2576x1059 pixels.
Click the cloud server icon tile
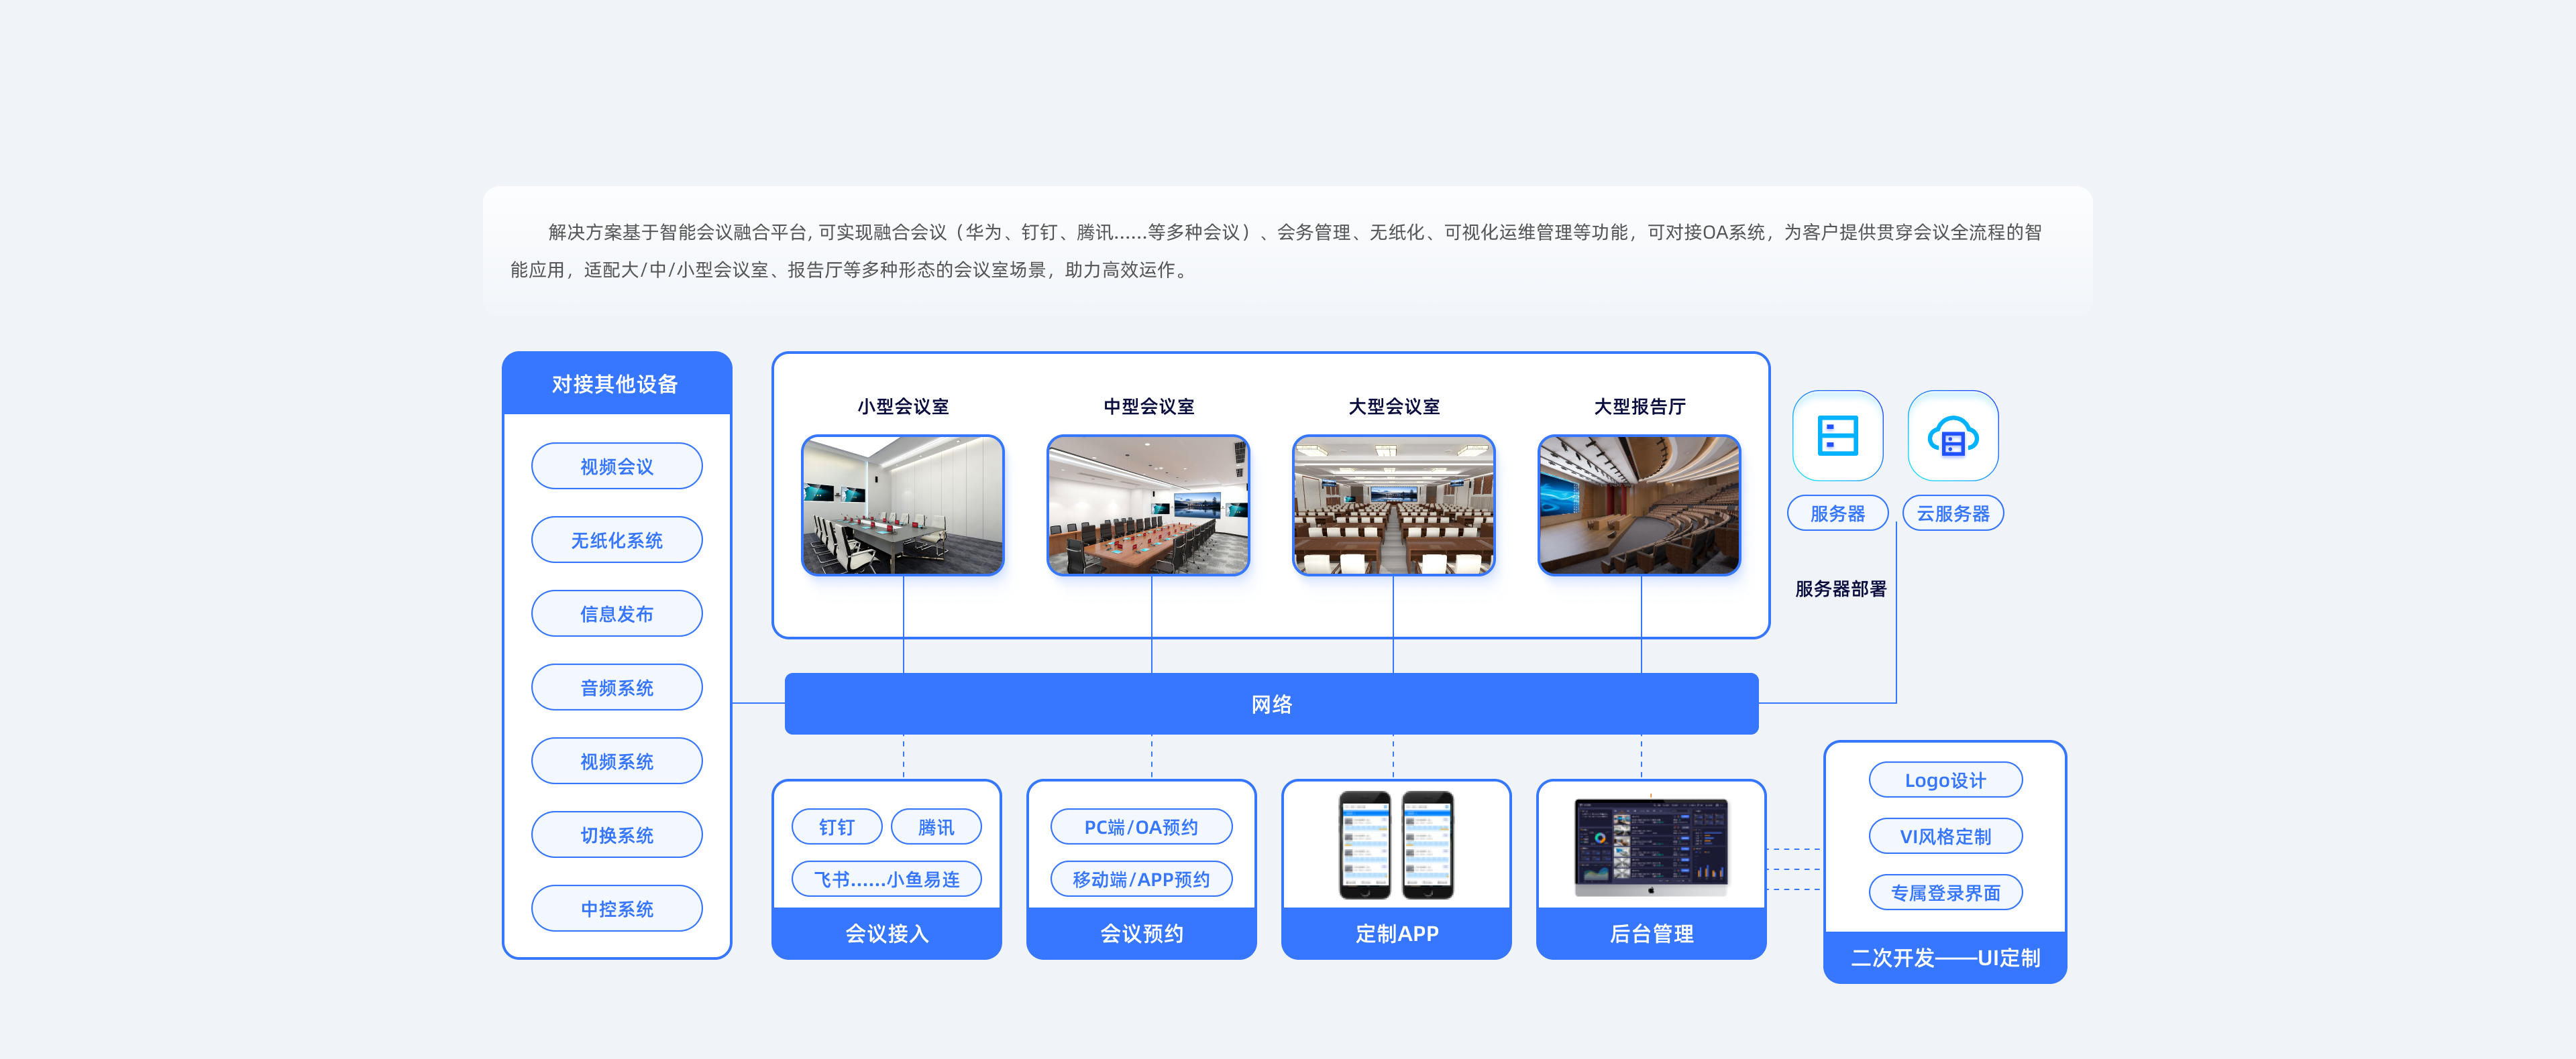coord(1952,436)
